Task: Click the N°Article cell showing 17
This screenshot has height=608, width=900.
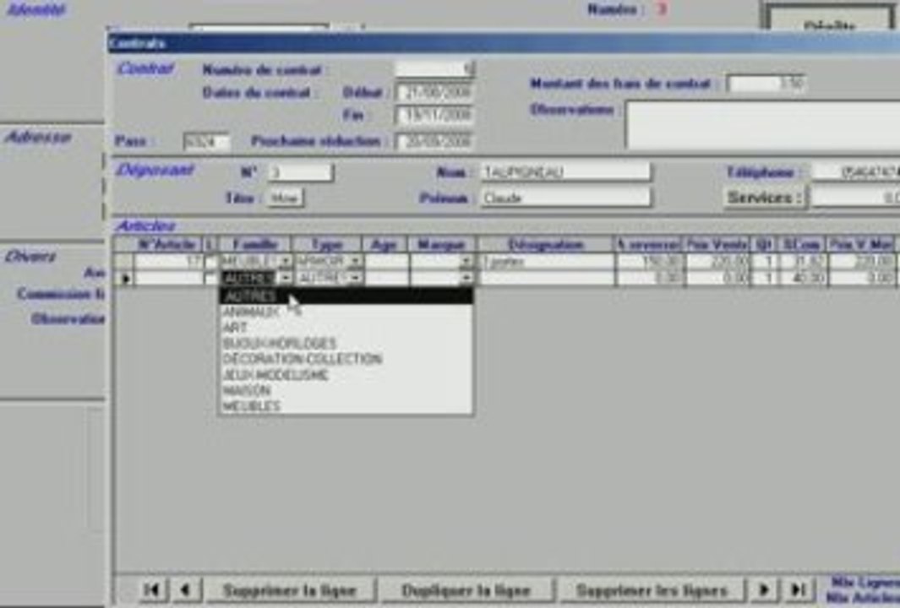Action: (168, 262)
